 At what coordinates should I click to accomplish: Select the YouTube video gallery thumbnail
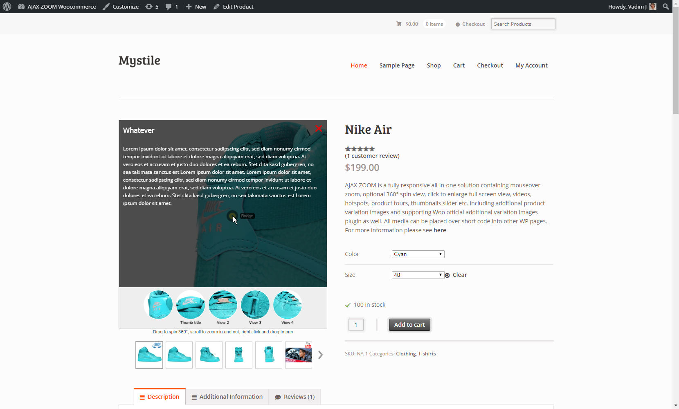pyautogui.click(x=299, y=355)
